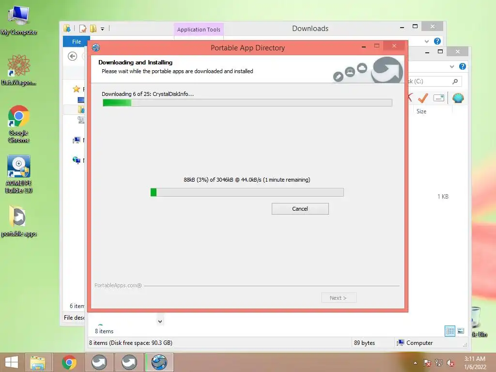Click the '89 bytes' status bar entry

point(364,343)
